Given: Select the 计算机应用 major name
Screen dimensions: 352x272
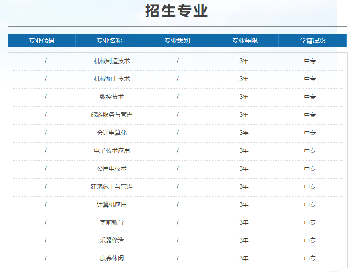Looking at the screenshot, I should click(112, 204).
